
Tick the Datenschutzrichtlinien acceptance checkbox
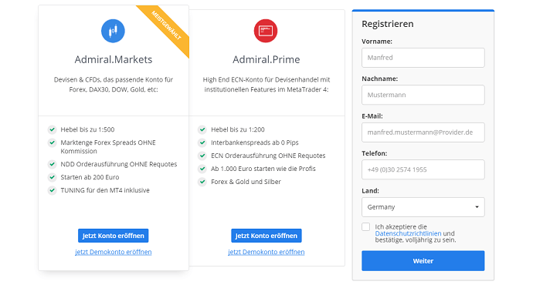pos(365,226)
